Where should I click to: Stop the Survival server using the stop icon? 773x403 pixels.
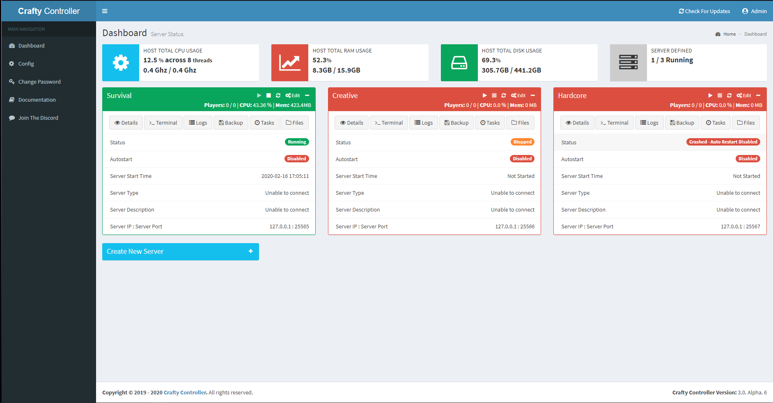pyautogui.click(x=268, y=95)
